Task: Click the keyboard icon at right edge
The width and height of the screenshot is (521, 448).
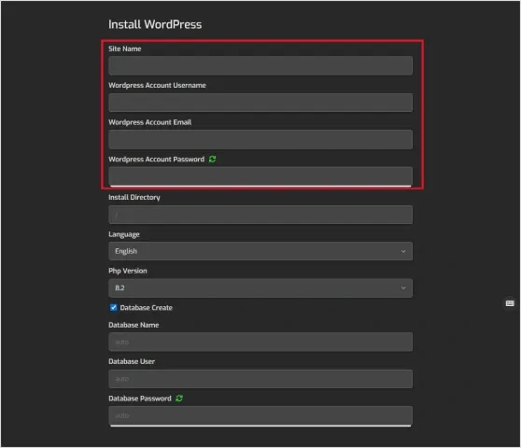Action: [510, 303]
